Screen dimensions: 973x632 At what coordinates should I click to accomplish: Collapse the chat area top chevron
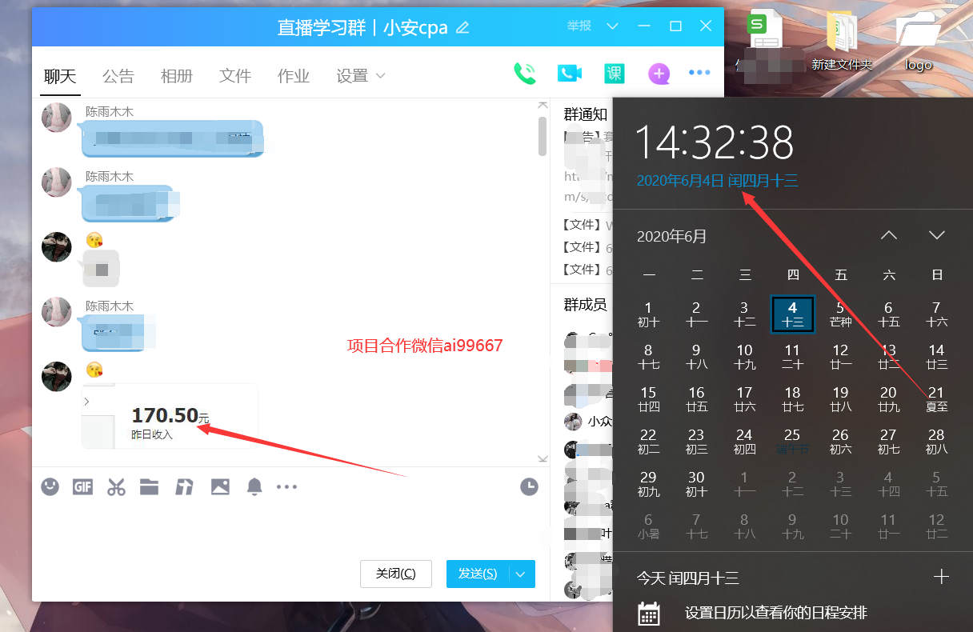click(543, 105)
